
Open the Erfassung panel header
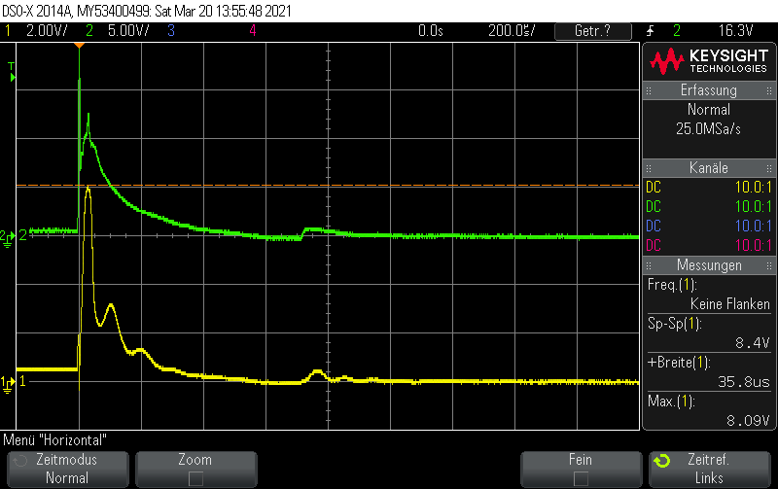[x=709, y=90]
